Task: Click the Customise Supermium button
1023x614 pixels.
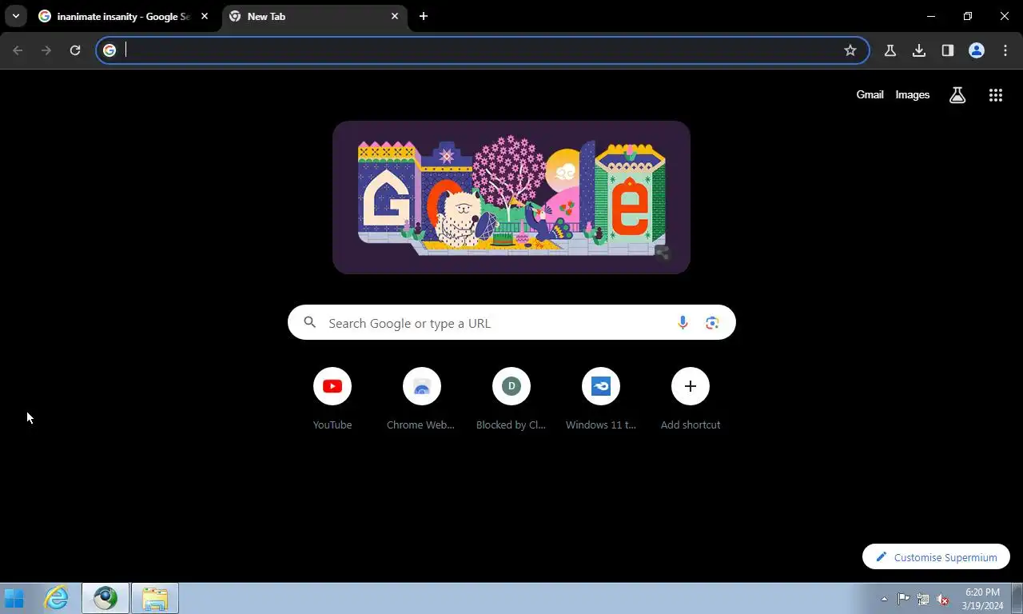Action: (936, 557)
